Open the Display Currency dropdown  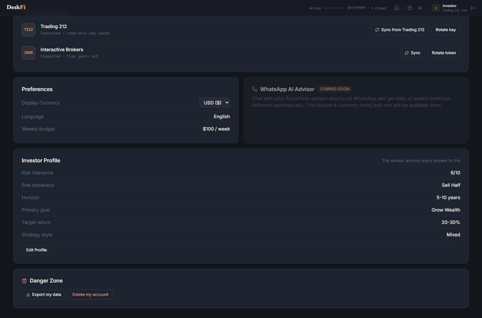[215, 103]
